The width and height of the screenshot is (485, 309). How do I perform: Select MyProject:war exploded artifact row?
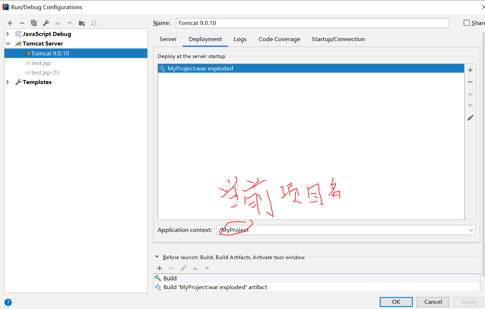[311, 68]
